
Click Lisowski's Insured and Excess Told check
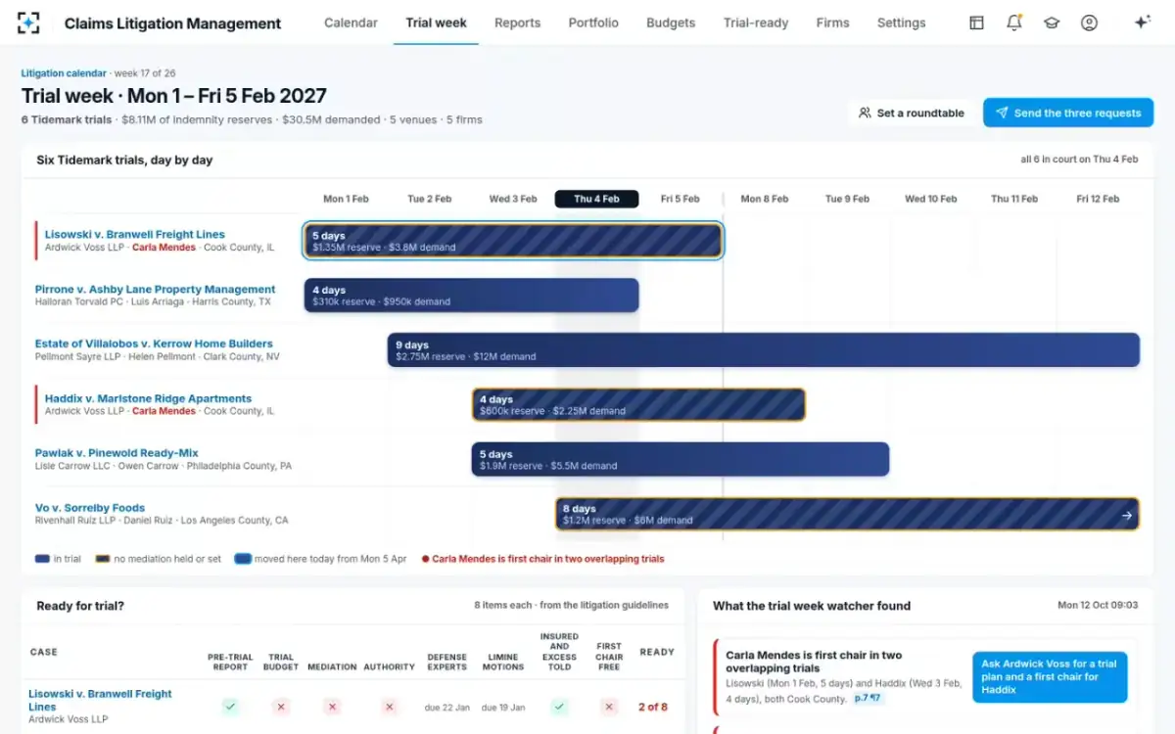coord(559,707)
